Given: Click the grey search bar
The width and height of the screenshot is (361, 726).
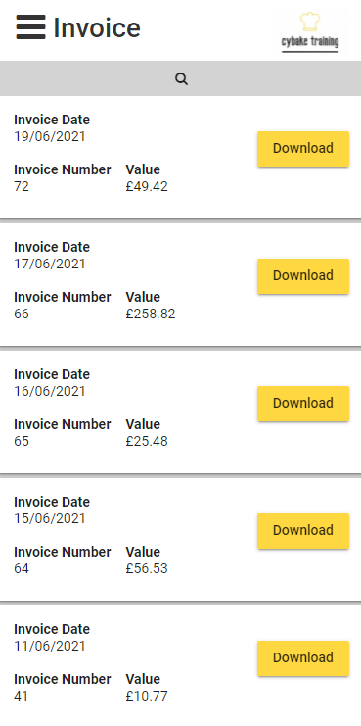Looking at the screenshot, I should point(180,78).
